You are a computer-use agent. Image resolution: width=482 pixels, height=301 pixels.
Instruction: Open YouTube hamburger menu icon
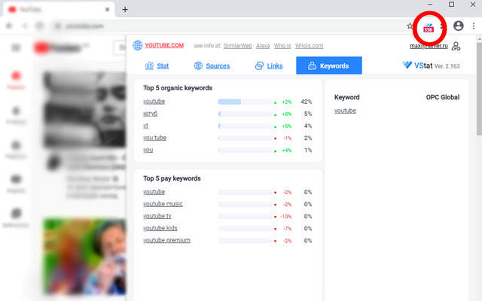click(16, 47)
